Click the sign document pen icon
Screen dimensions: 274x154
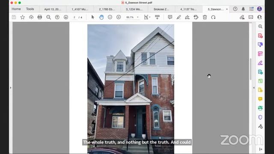pos(187,17)
